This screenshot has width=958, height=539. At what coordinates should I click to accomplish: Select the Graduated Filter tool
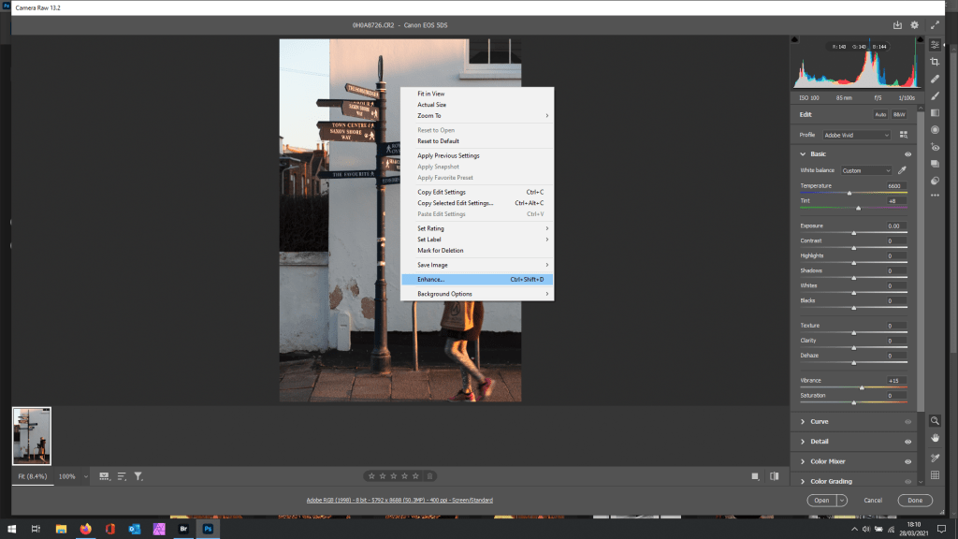[935, 112]
